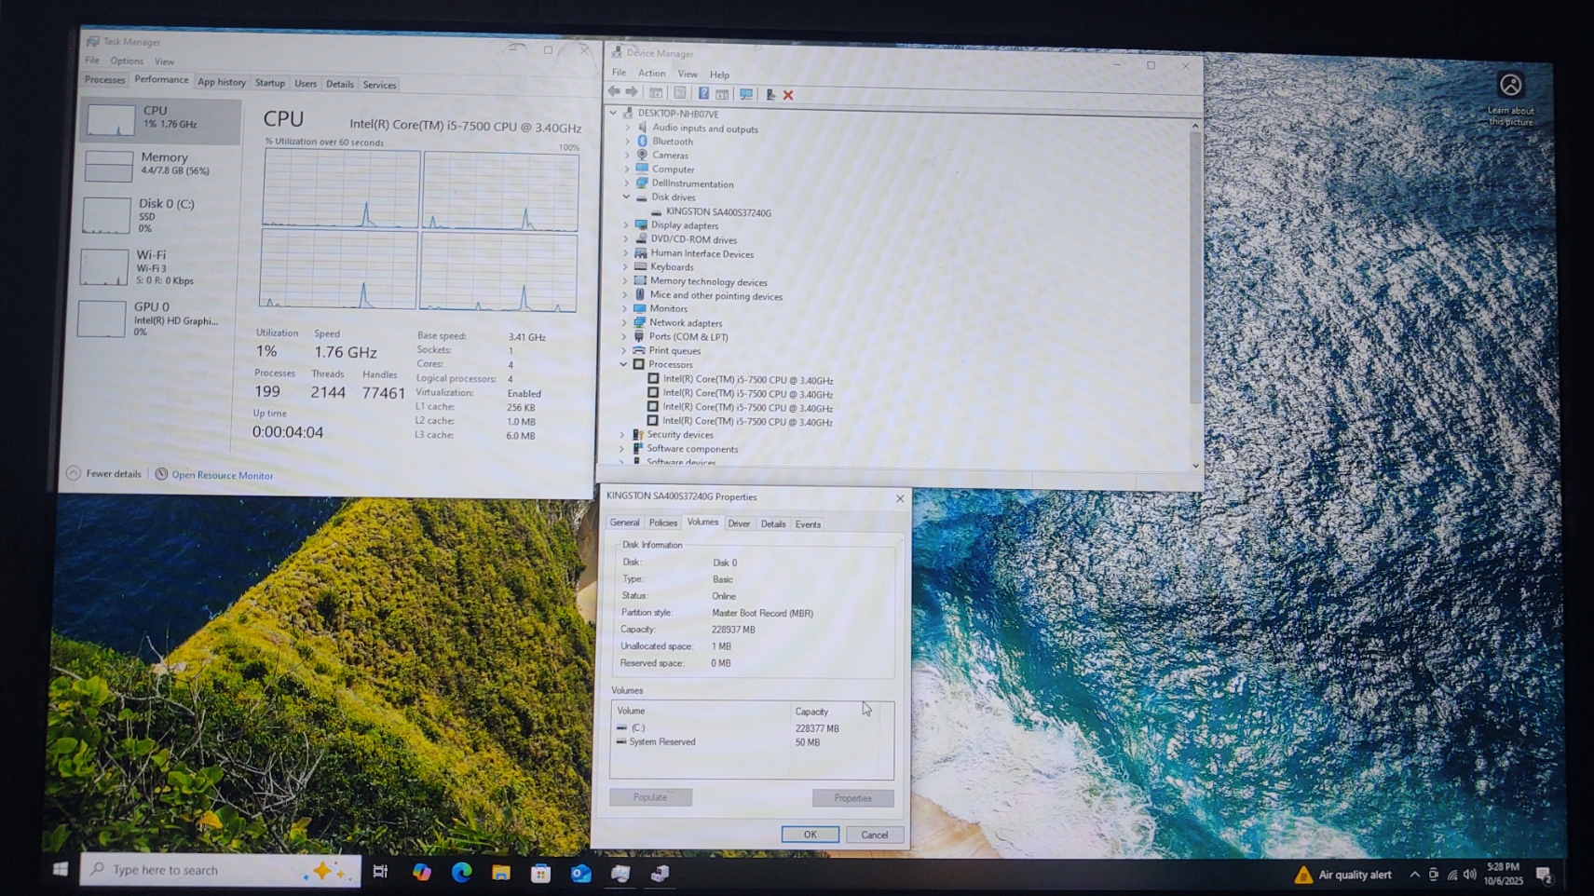The width and height of the screenshot is (1594, 896).
Task: Open the Action menu in Device Manager
Action: tap(651, 74)
